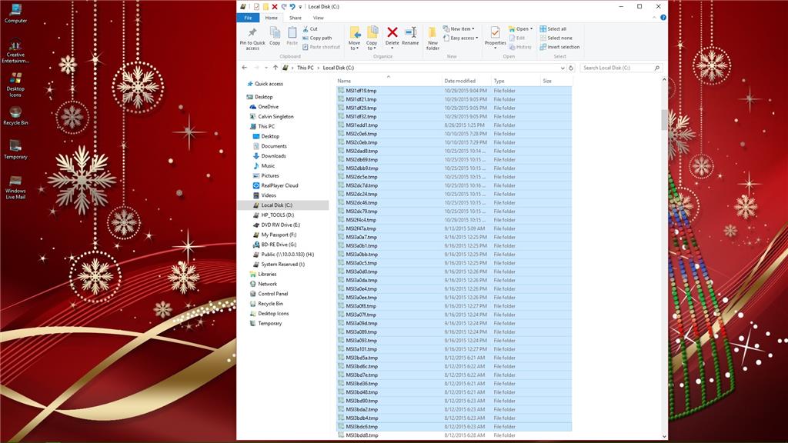Select the MSI1df19.tmp folder
The image size is (788, 443).
(x=454, y=91)
